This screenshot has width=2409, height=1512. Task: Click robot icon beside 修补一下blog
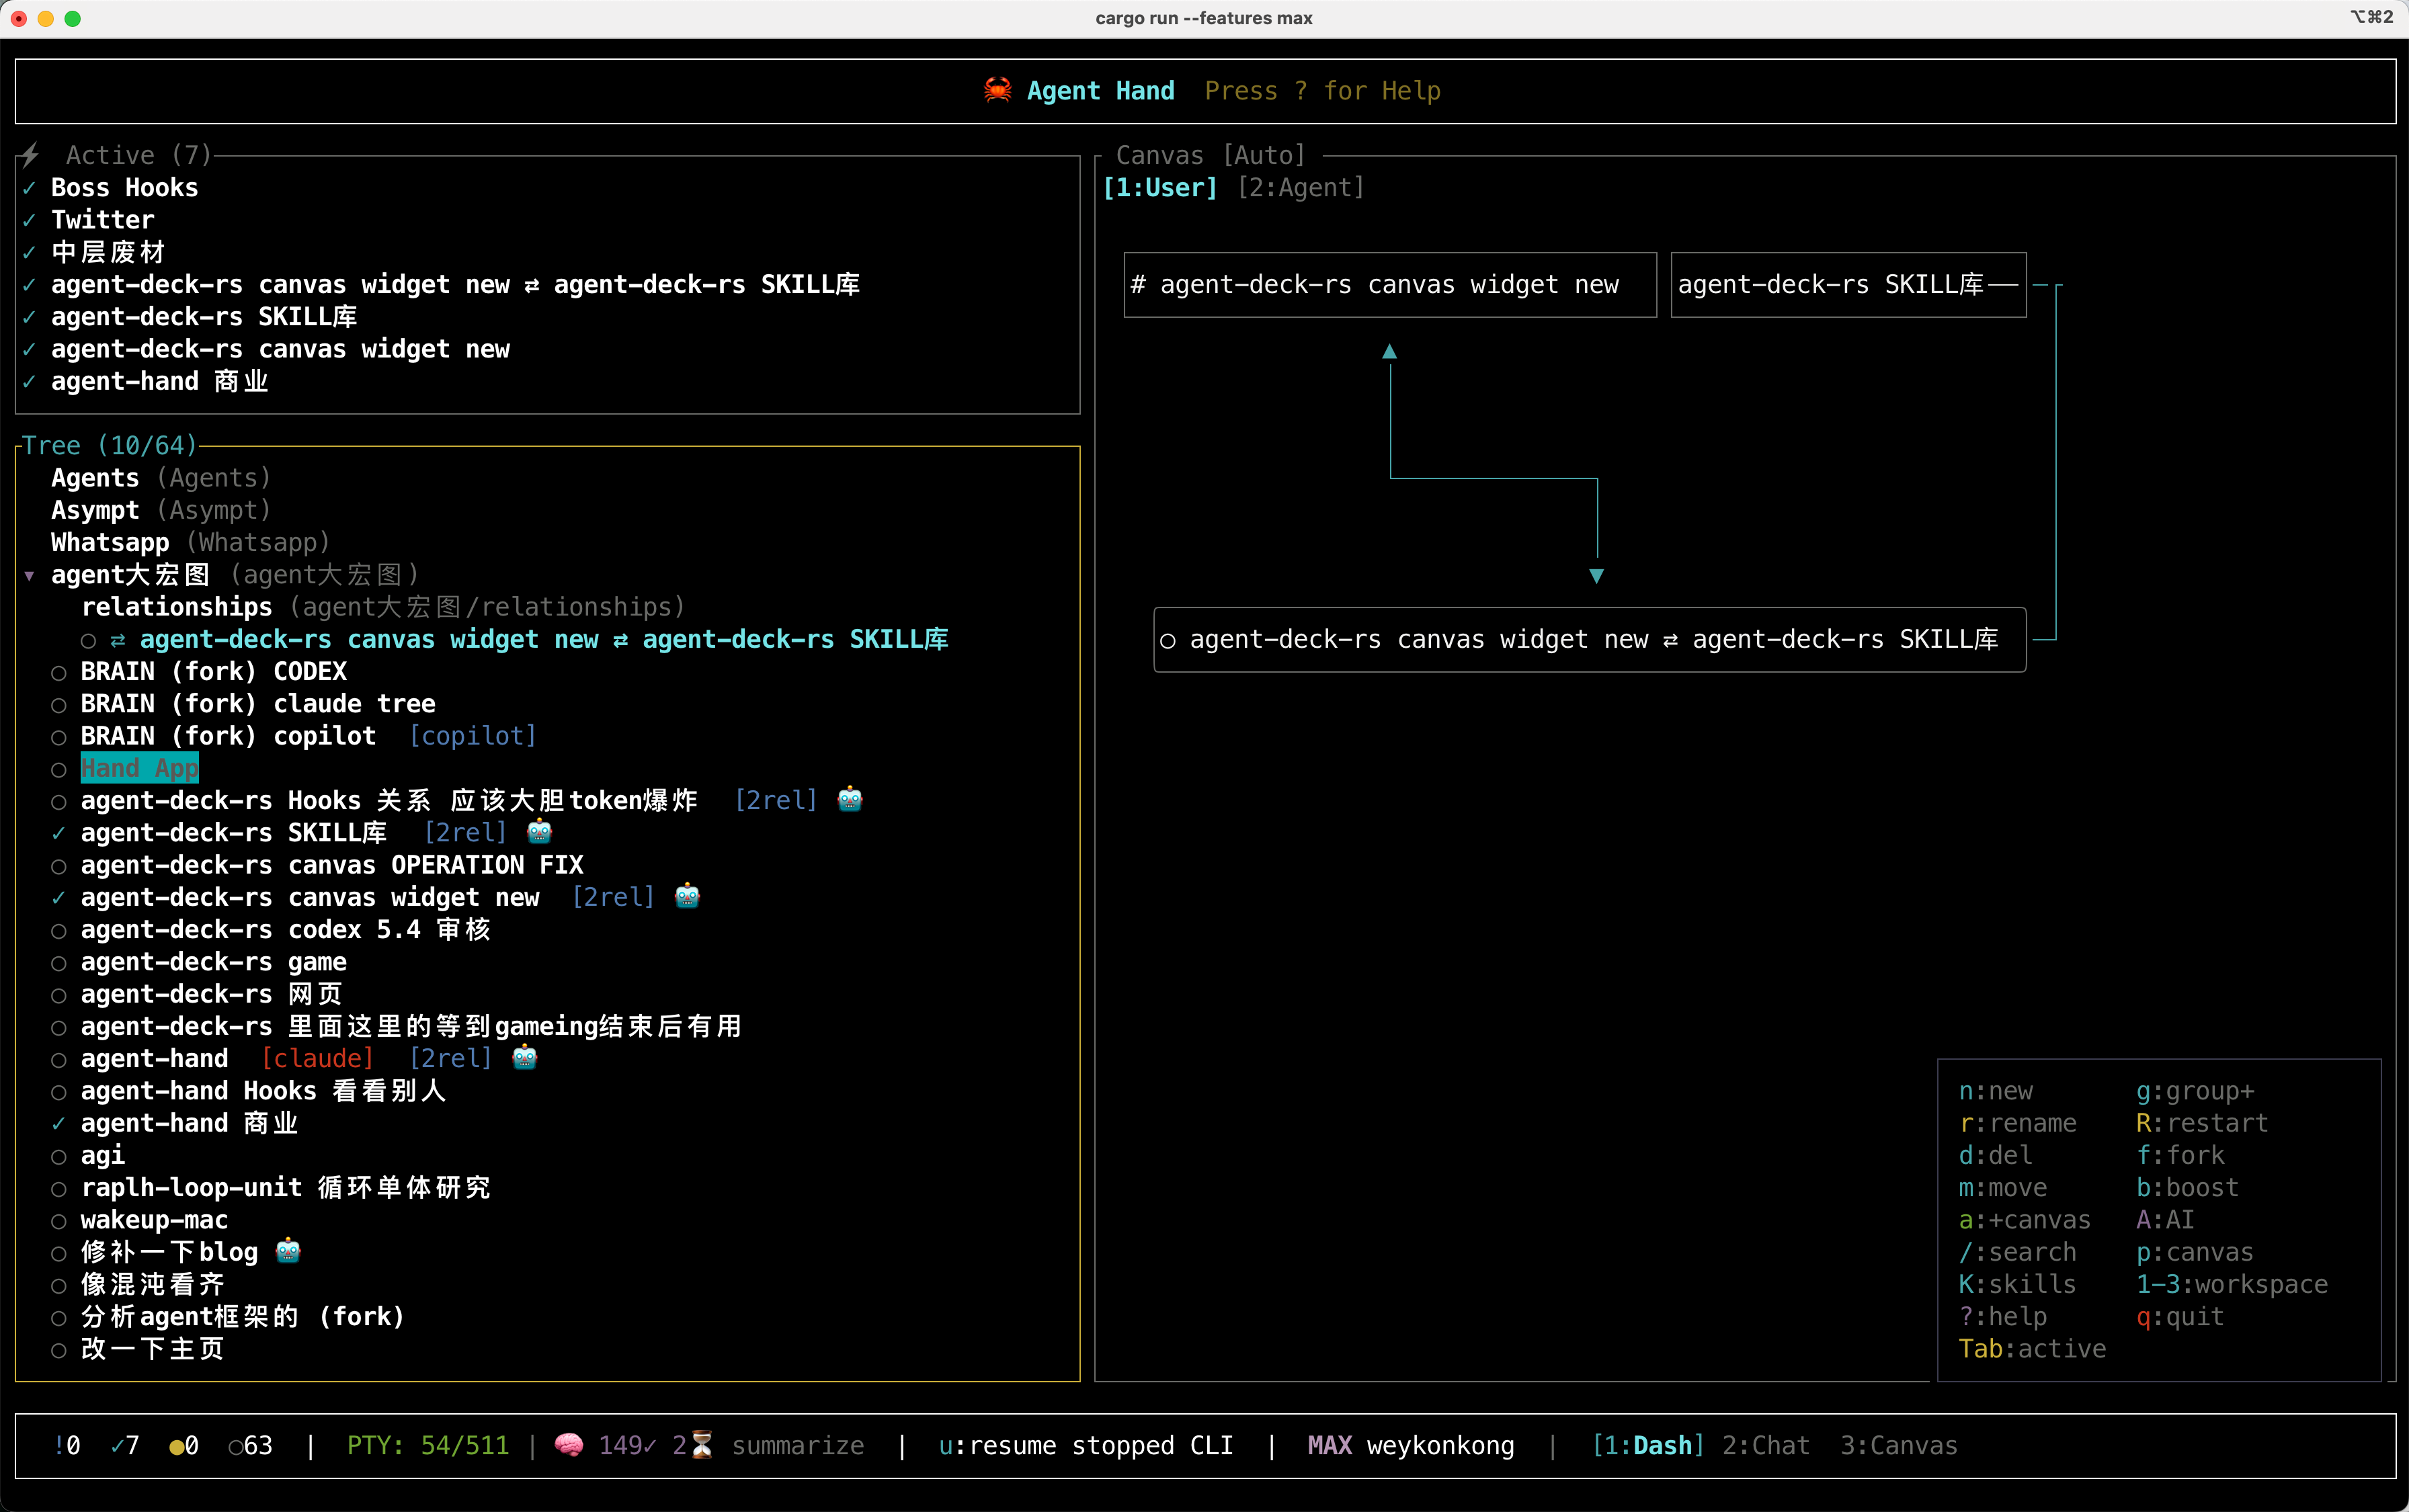(288, 1251)
